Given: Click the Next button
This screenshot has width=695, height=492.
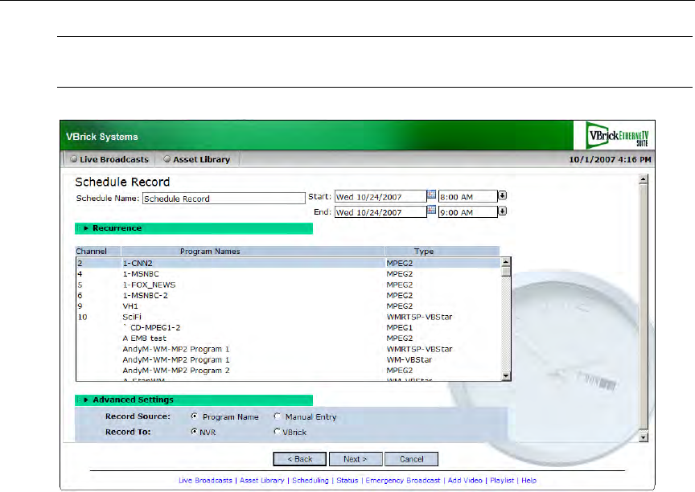Looking at the screenshot, I should 355,459.
